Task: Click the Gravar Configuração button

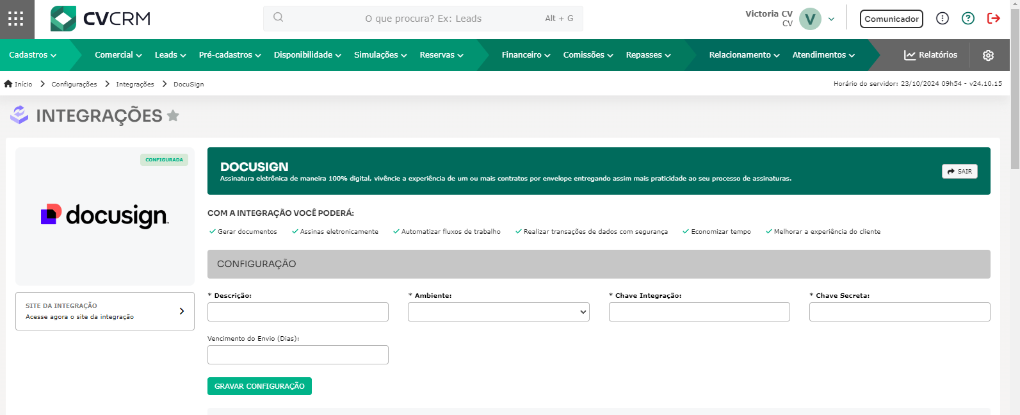Action: [x=259, y=386]
